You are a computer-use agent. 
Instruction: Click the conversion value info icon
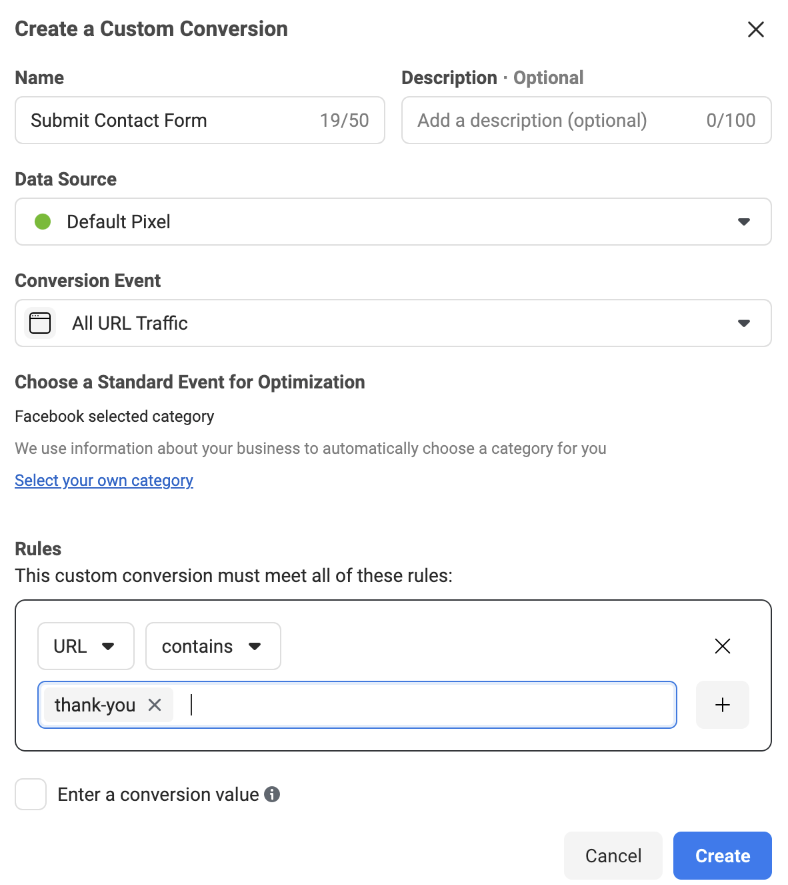(x=272, y=794)
